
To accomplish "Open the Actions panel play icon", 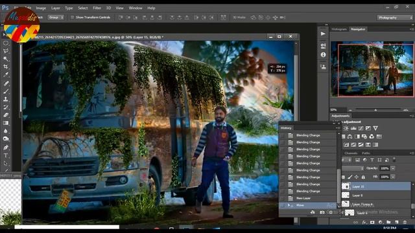I will tap(323, 34).
